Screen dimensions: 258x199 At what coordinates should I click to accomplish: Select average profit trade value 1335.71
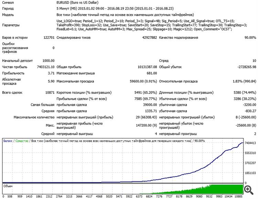151,111
